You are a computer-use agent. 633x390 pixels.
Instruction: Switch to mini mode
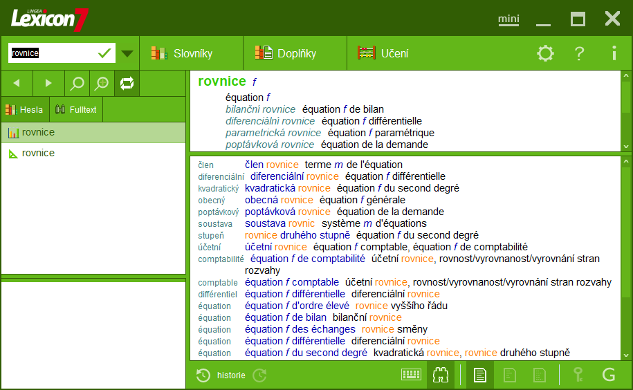508,19
